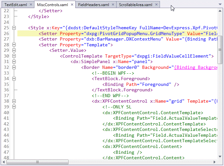Click the horizontal scrollbar right arrow
The width and height of the screenshot is (224, 166).
coord(214,162)
